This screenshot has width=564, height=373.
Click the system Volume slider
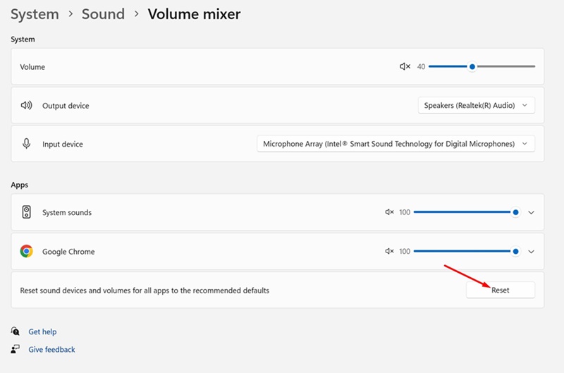coord(482,67)
